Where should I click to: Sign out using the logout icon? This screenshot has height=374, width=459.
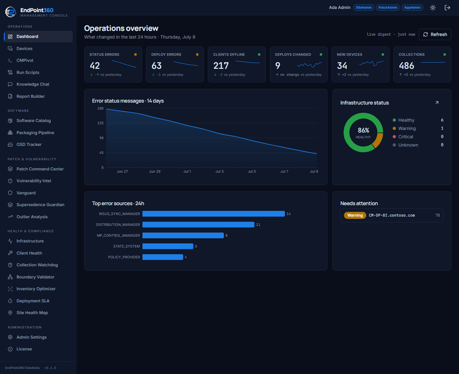tap(448, 8)
